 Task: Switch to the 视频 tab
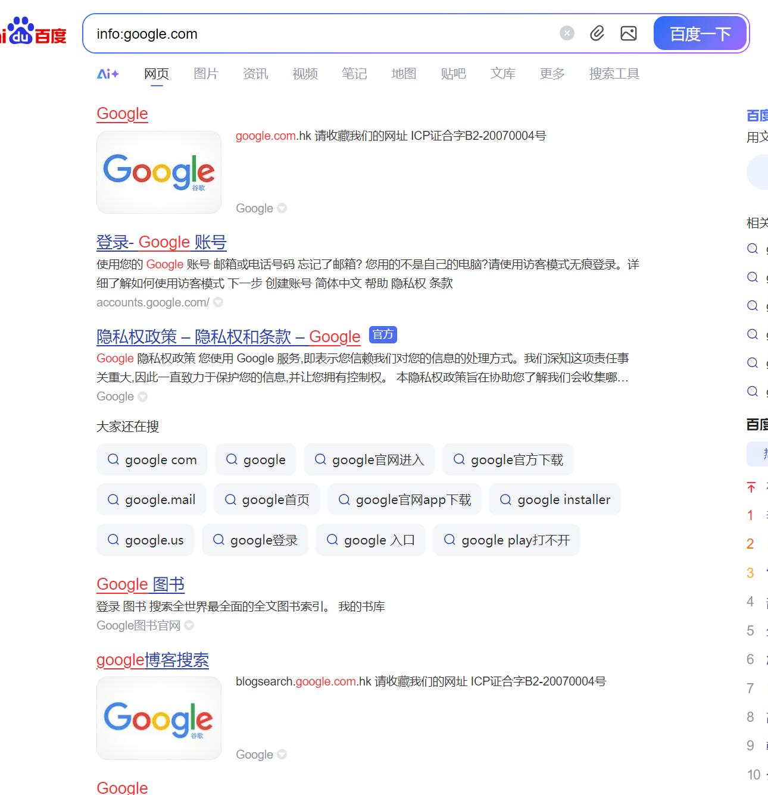point(305,73)
